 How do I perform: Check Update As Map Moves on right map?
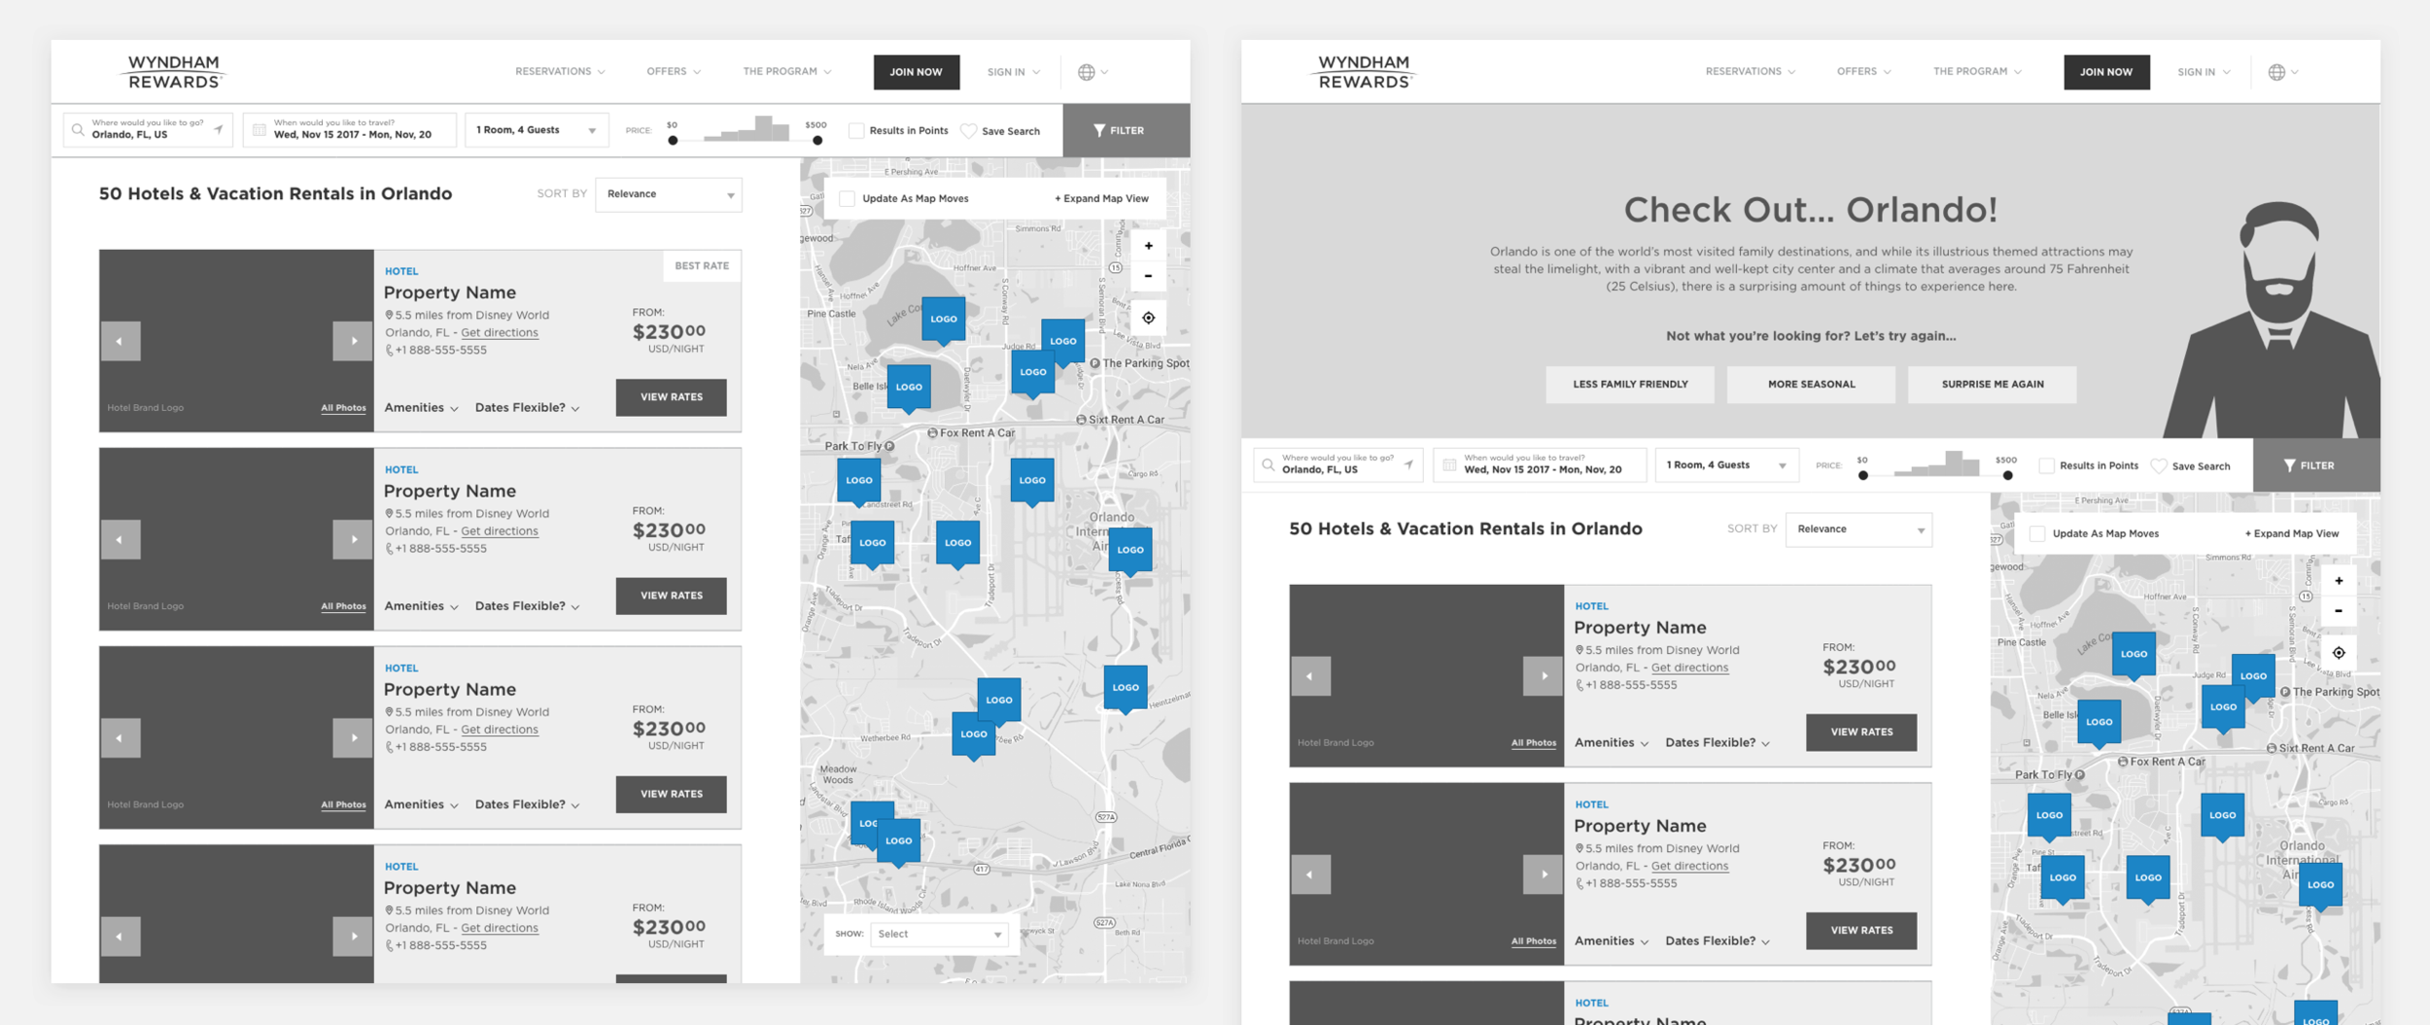point(2037,533)
